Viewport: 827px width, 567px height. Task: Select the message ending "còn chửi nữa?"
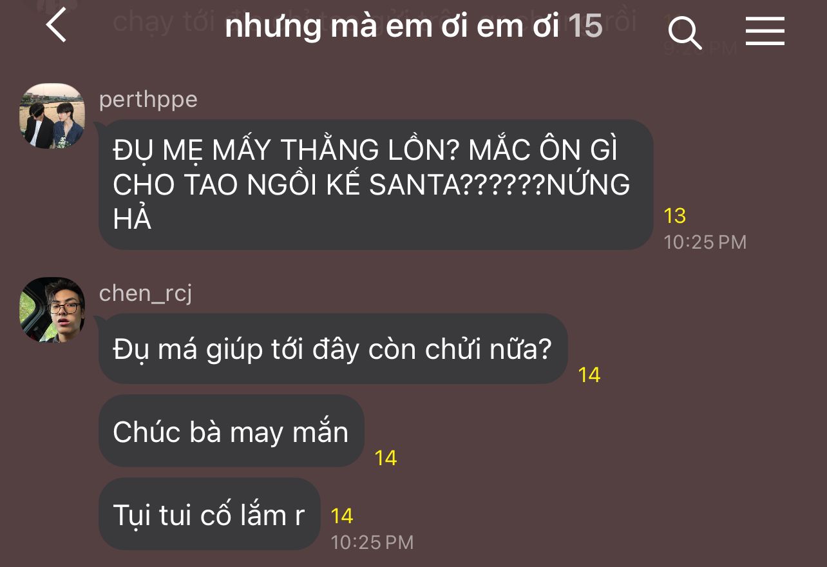333,349
